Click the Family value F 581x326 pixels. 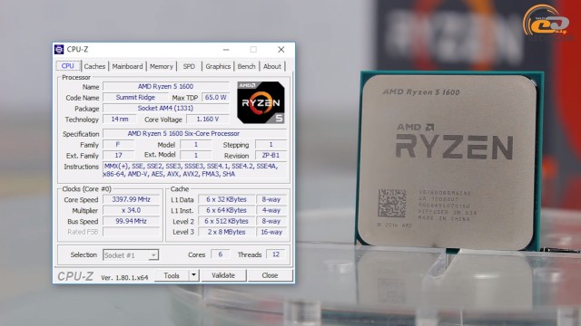click(118, 145)
